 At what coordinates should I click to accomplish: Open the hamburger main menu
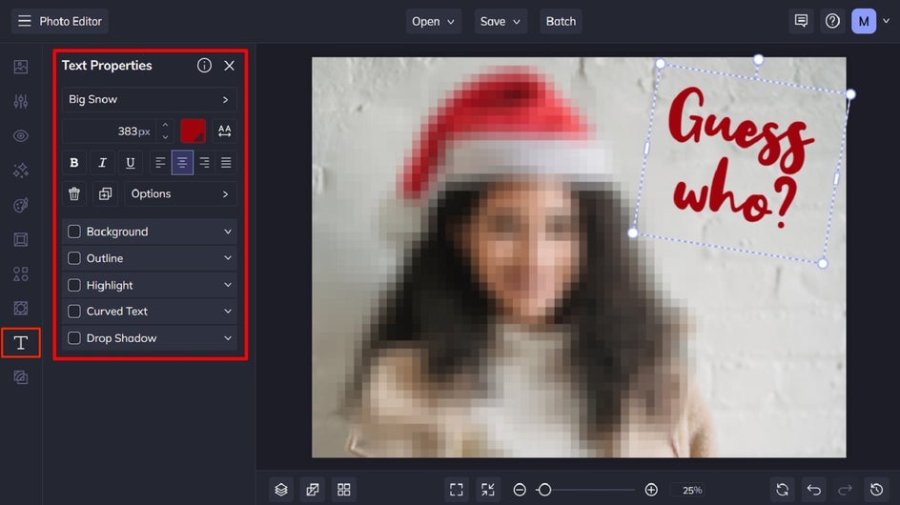tap(24, 21)
